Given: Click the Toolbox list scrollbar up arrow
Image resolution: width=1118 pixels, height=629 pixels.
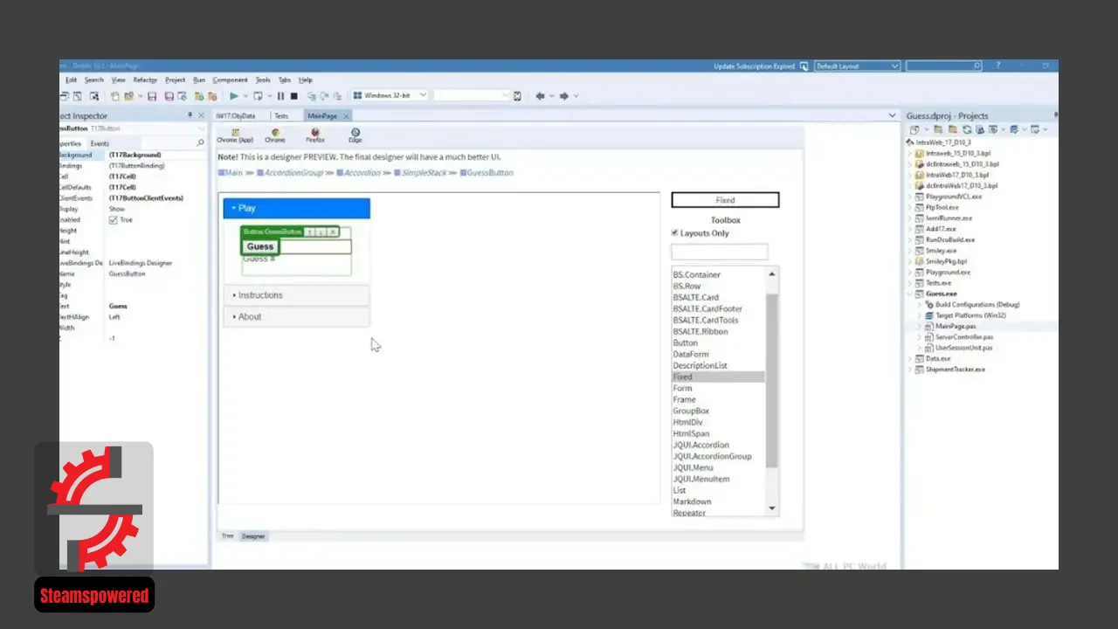Looking at the screenshot, I should 771,273.
